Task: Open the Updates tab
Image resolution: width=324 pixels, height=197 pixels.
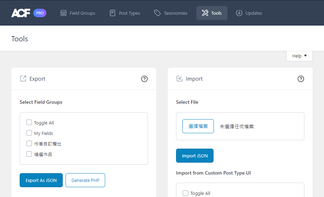Action: click(249, 13)
